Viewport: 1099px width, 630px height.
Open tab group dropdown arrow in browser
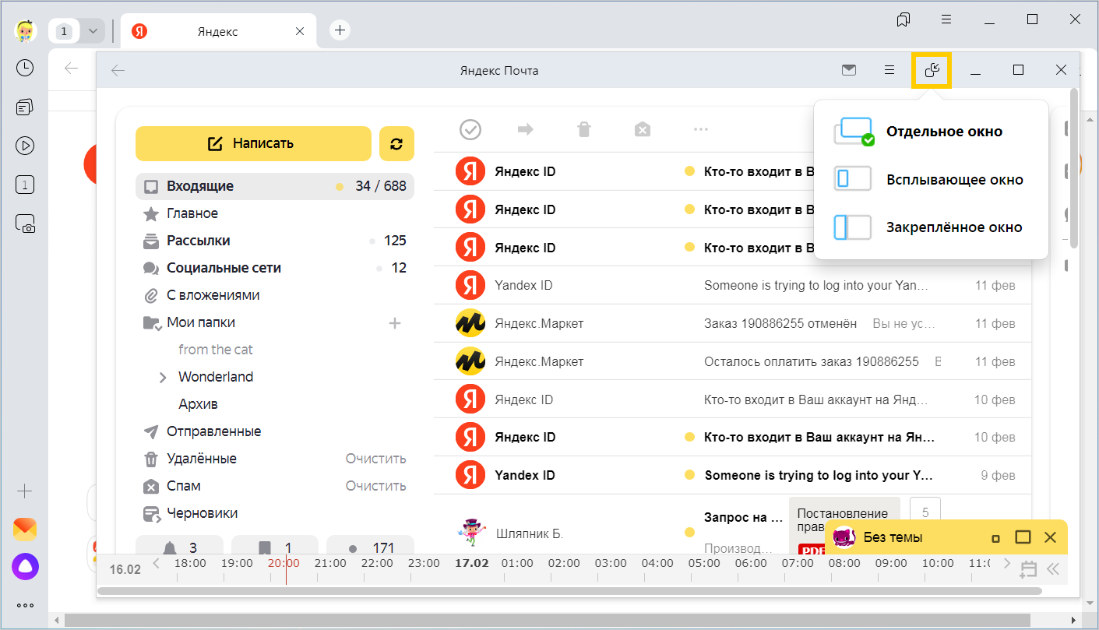tap(93, 31)
